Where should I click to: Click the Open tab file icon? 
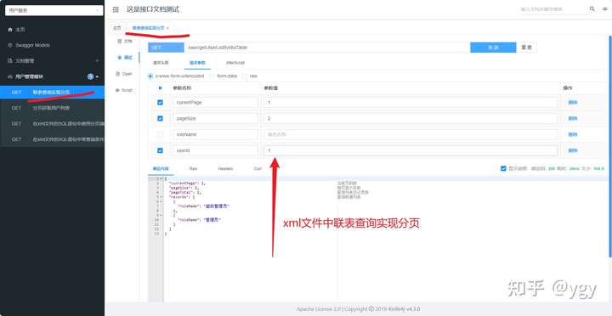click(117, 74)
